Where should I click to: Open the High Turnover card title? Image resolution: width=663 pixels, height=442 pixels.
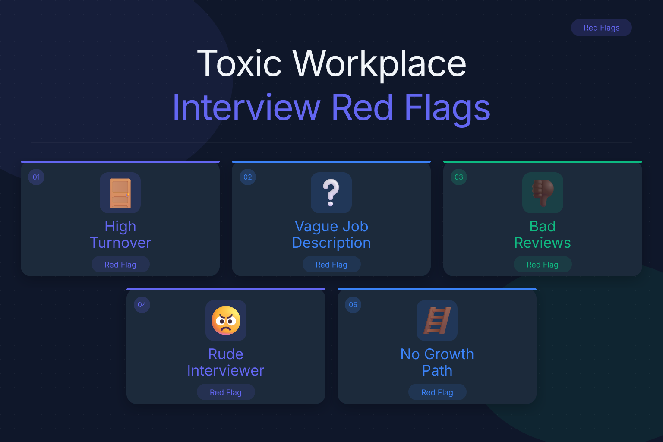pos(120,234)
